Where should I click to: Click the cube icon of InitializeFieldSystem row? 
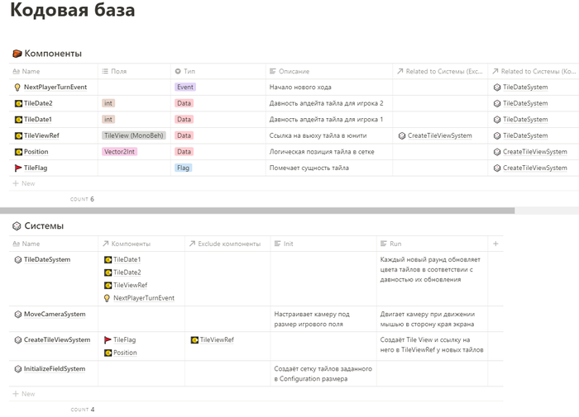[18, 368]
